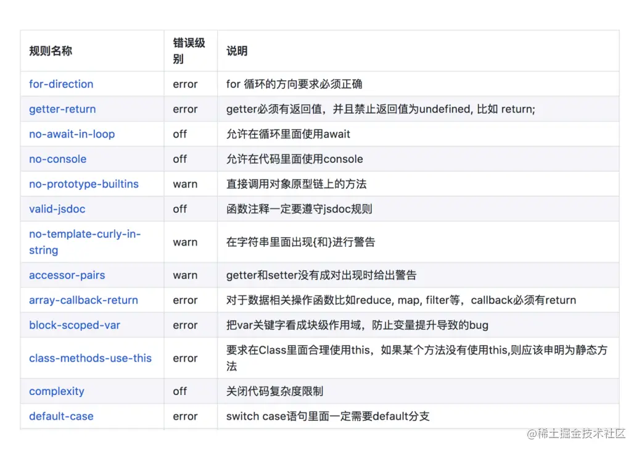Select the off level in no-console row
Screen dimensions: 639x453
pyautogui.click(x=179, y=159)
